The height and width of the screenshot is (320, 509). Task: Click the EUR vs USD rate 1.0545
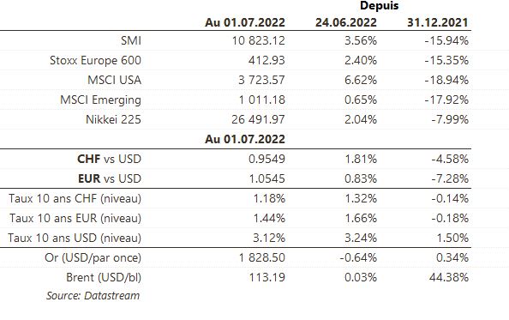tap(266, 178)
